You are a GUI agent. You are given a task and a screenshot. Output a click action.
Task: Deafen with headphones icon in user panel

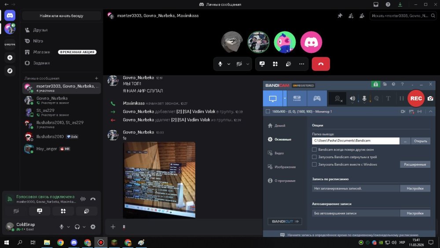(x=77, y=227)
